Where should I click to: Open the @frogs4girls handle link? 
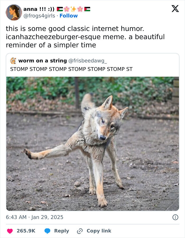(x=39, y=16)
